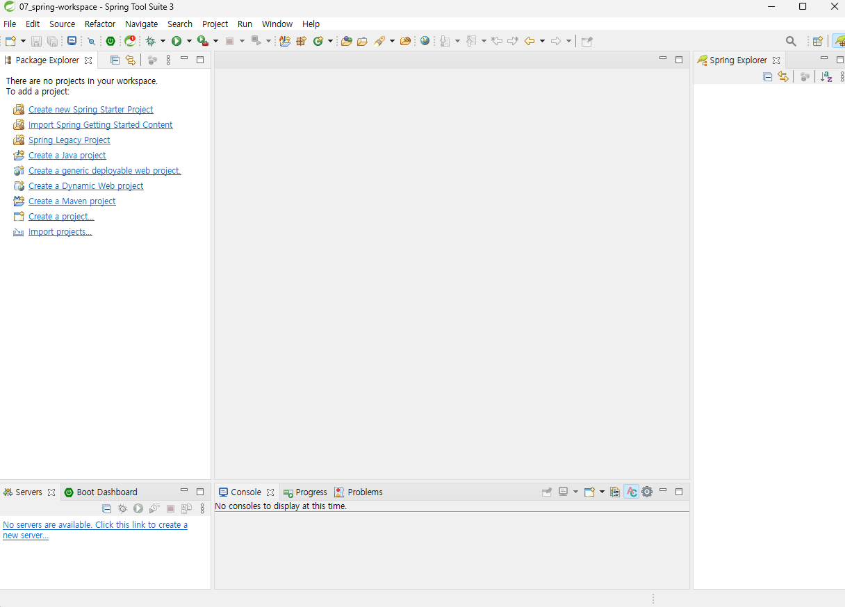Toggle alphabetical sort in Spring Explorer
The image size is (845, 607).
point(826,76)
